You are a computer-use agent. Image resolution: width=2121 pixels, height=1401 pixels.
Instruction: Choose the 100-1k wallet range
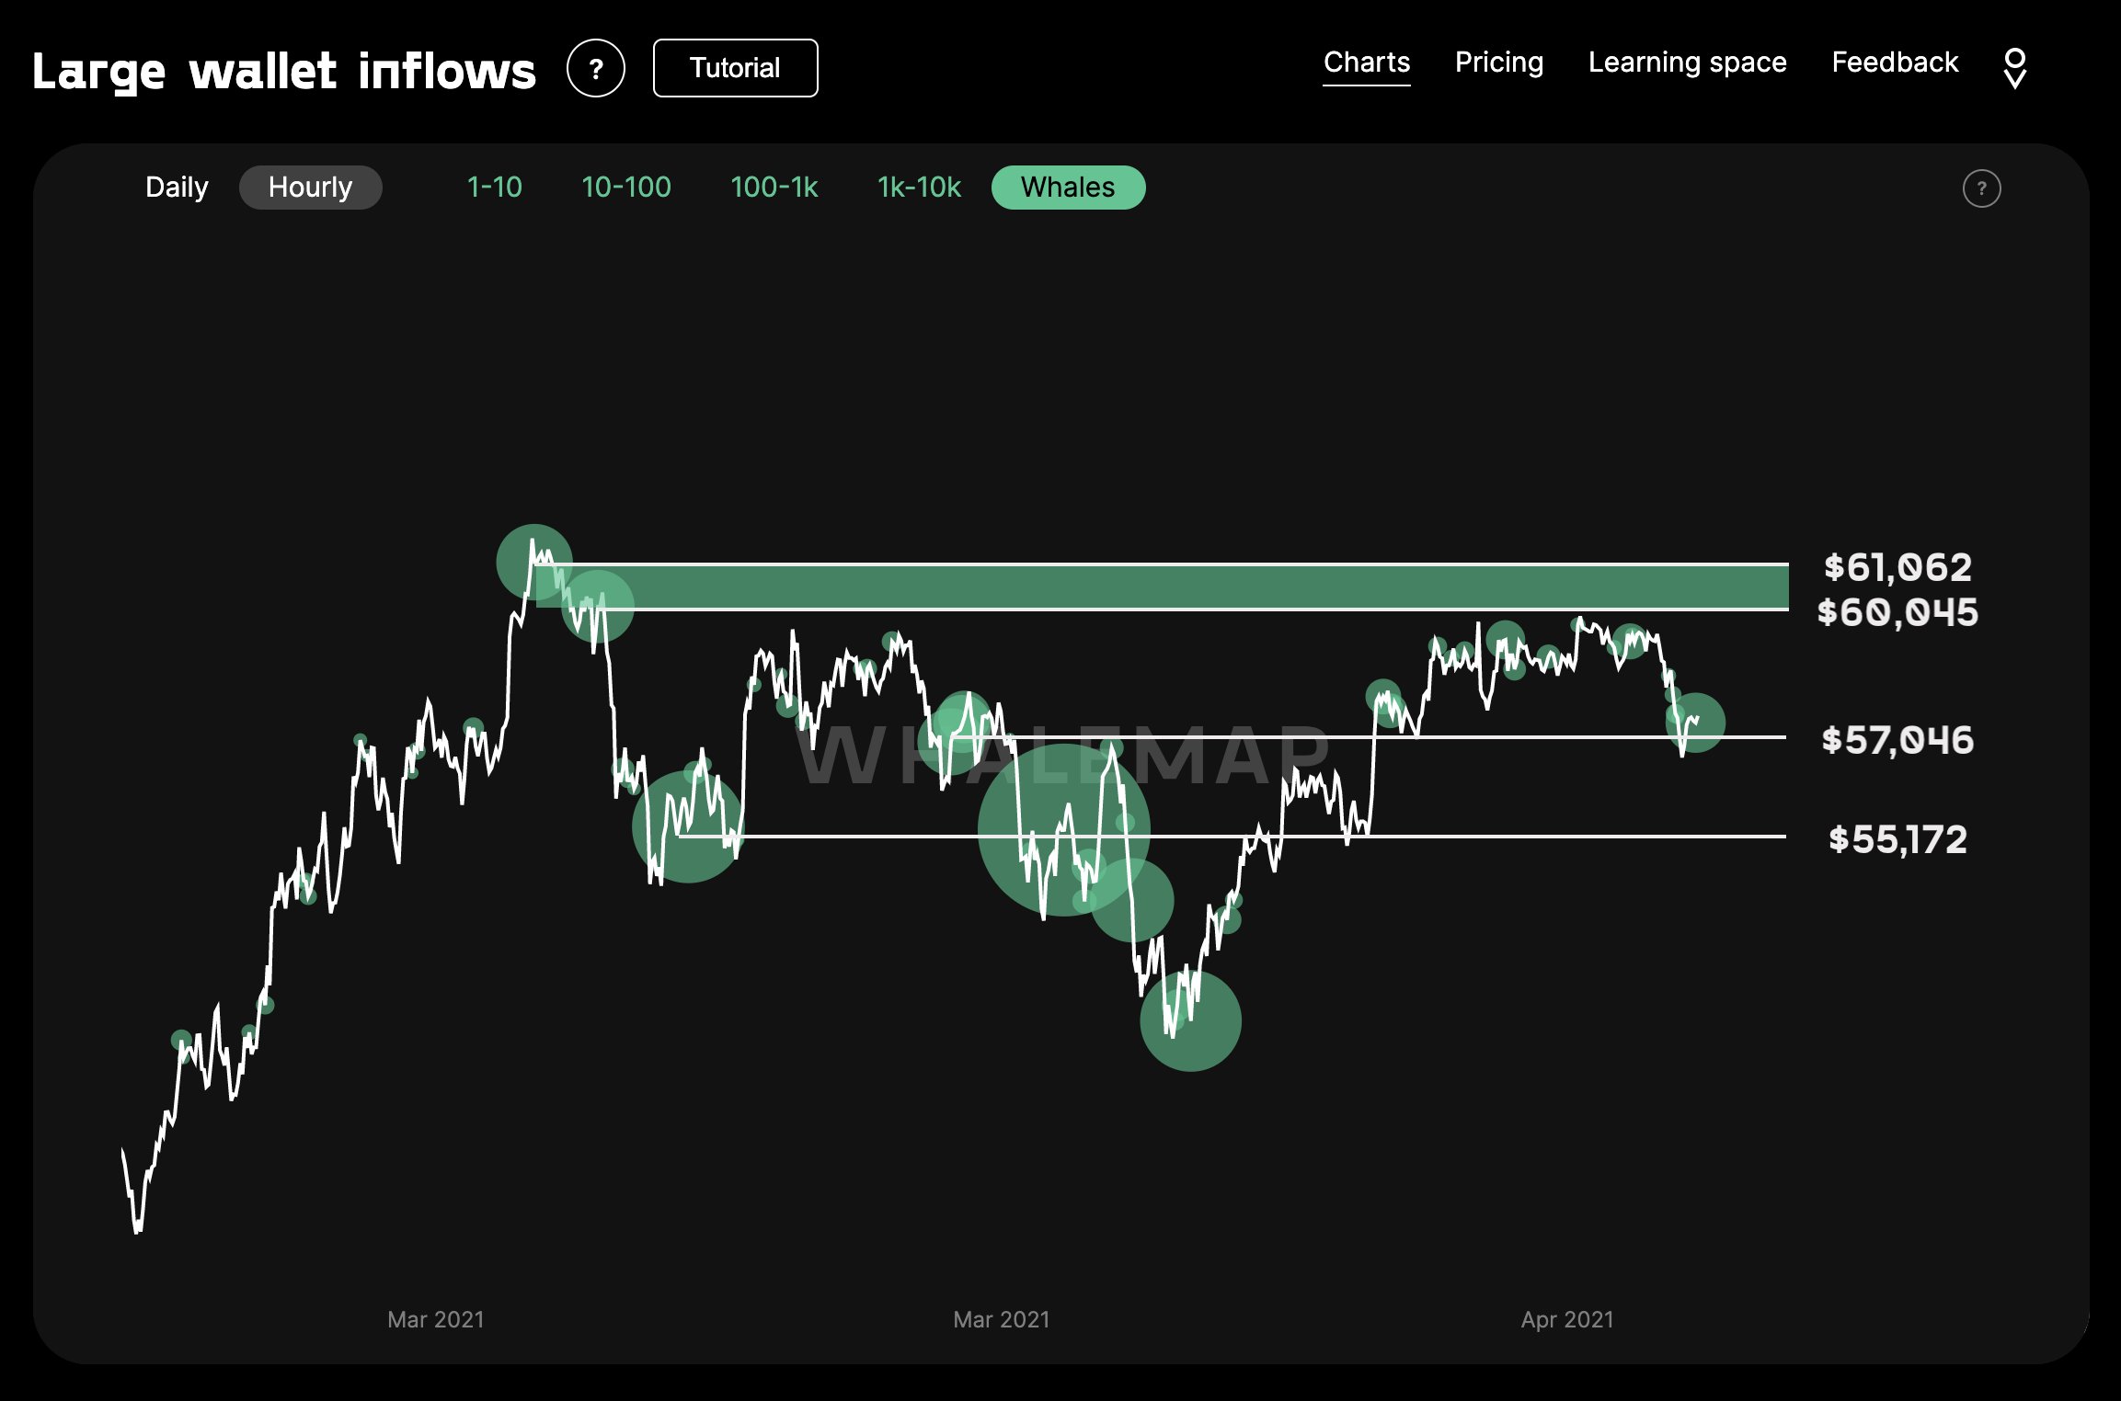(774, 188)
